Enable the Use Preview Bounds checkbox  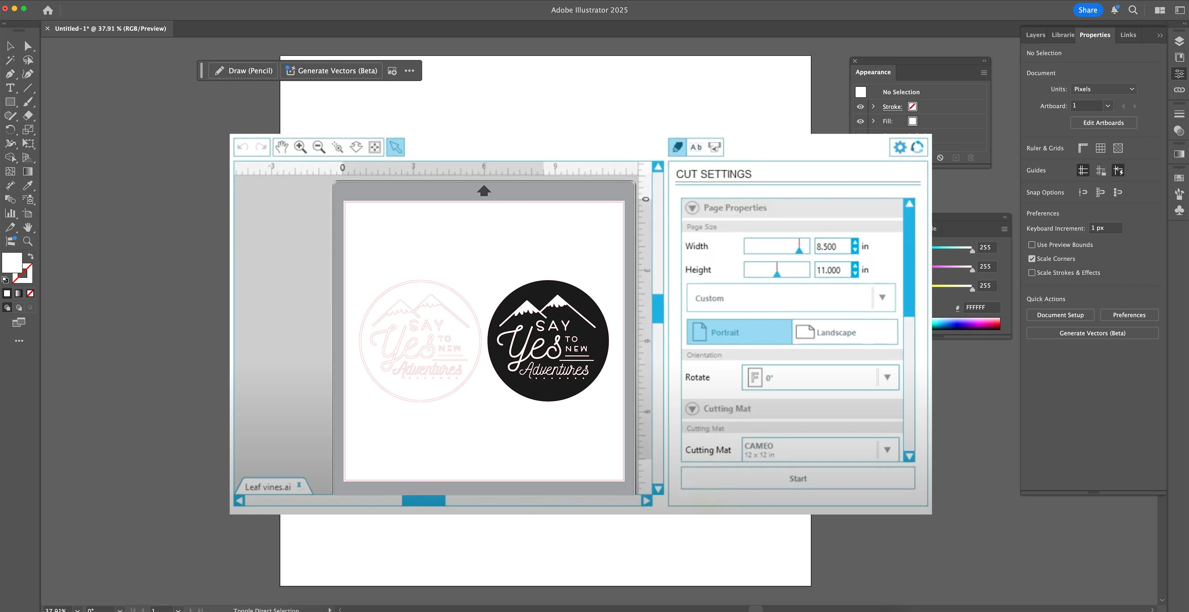click(1032, 244)
